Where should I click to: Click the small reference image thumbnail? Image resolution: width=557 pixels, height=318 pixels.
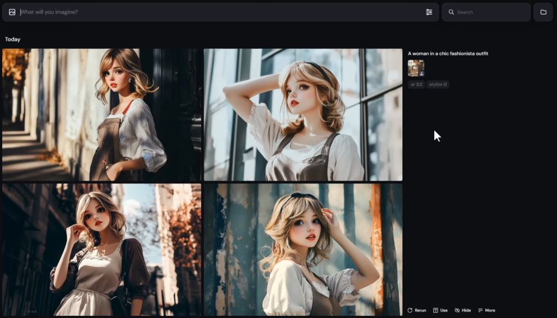point(415,67)
